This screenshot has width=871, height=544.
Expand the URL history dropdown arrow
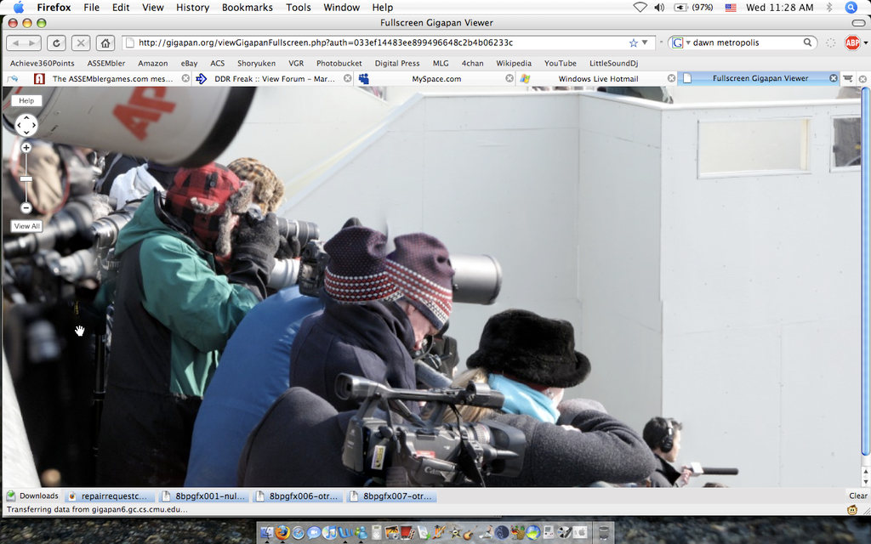[645, 42]
